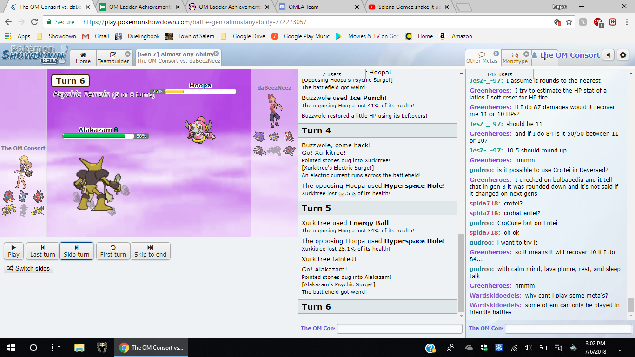The image size is (635, 357).
Task: Advance replay with Skip turn
Action: [x=77, y=251]
